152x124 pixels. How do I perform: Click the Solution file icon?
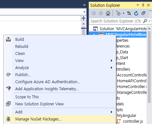pyautogui.click(x=95, y=29)
